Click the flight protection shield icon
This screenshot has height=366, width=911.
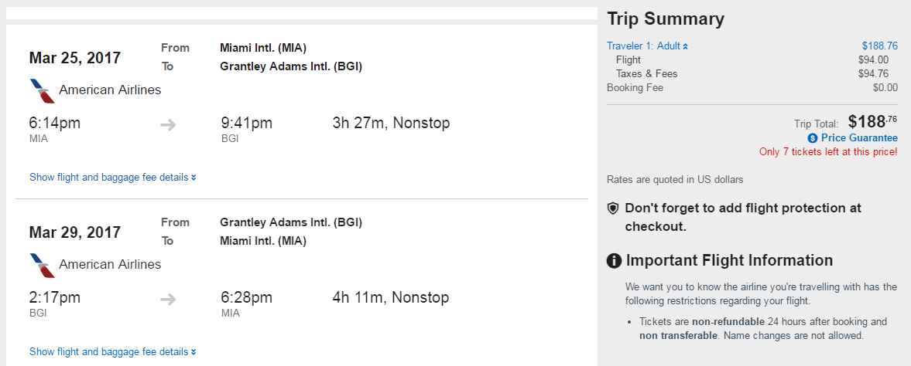coord(613,208)
